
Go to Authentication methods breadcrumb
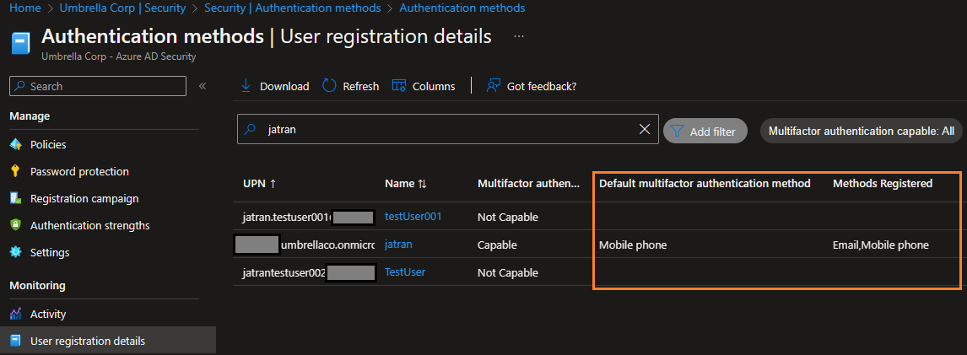pos(462,8)
